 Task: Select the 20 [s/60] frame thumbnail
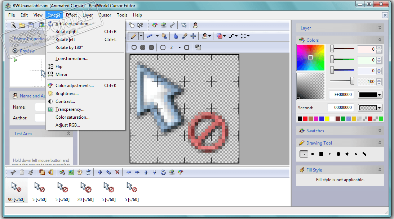(85, 191)
